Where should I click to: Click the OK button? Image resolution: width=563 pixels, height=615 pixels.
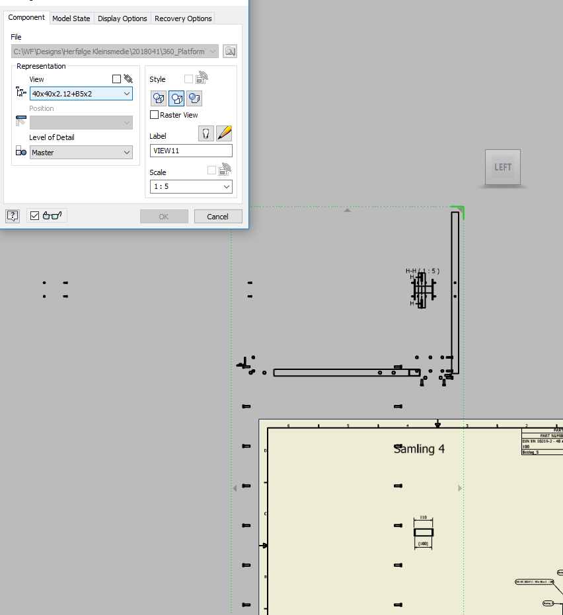[x=164, y=217]
